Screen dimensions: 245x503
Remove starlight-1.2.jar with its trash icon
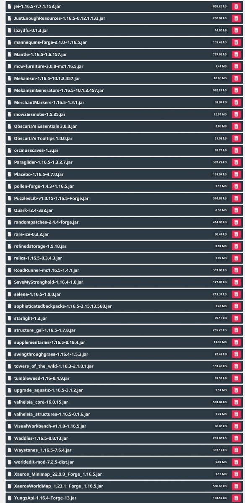coord(236,318)
